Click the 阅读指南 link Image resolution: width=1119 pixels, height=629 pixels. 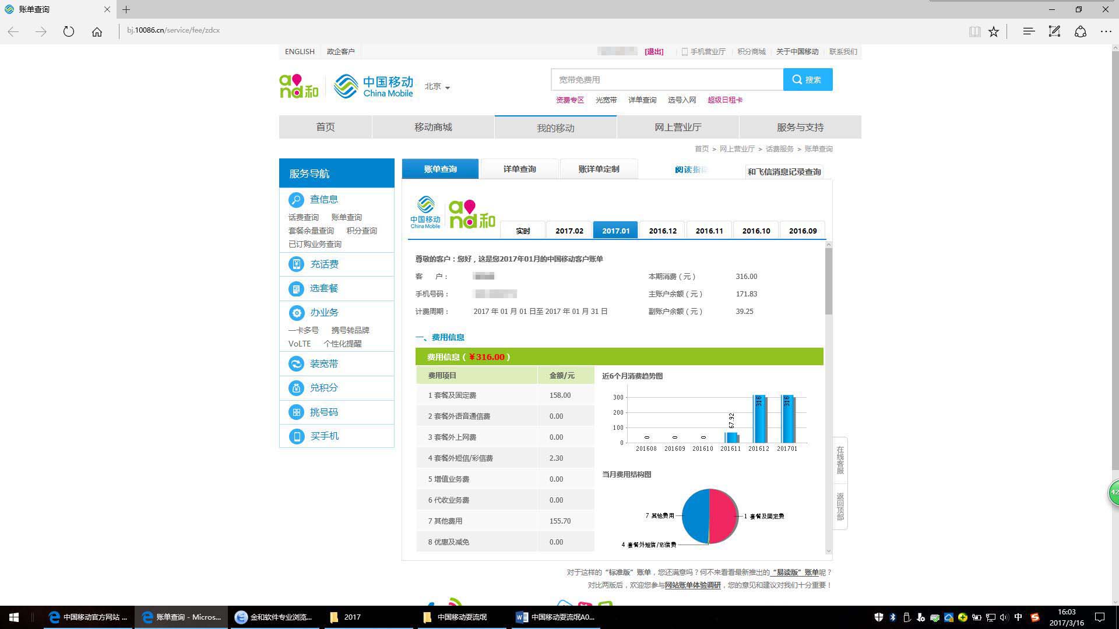pyautogui.click(x=691, y=169)
